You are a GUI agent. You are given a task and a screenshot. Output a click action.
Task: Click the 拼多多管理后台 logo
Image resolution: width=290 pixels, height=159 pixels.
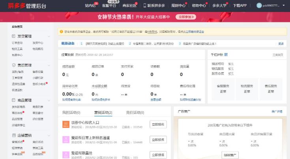pos(27,6)
